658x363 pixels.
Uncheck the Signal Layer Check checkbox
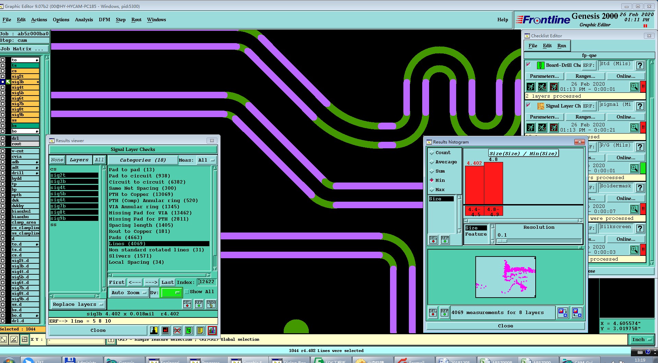[528, 105]
